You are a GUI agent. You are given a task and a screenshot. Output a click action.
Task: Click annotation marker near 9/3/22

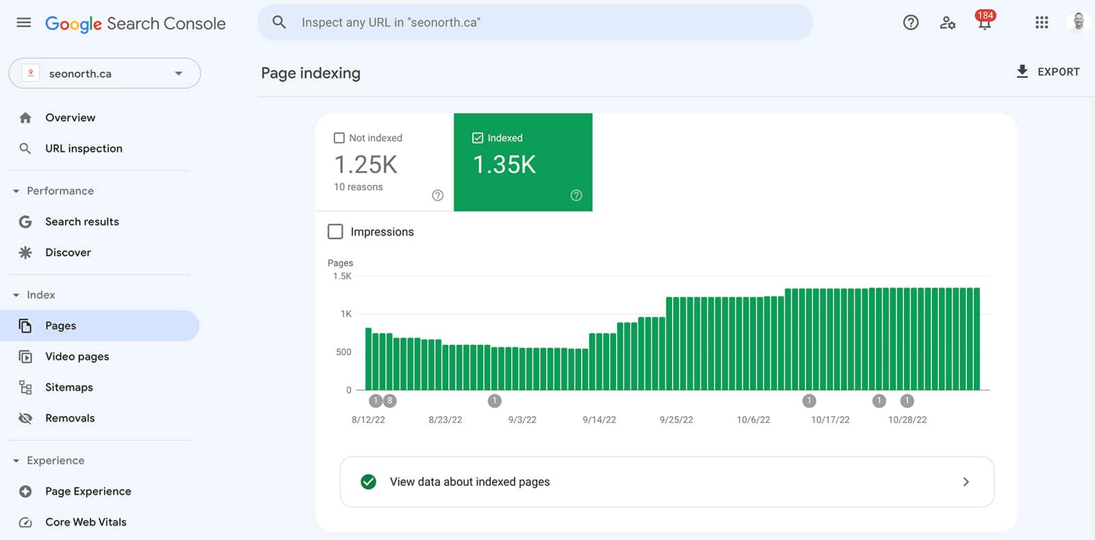coord(495,400)
